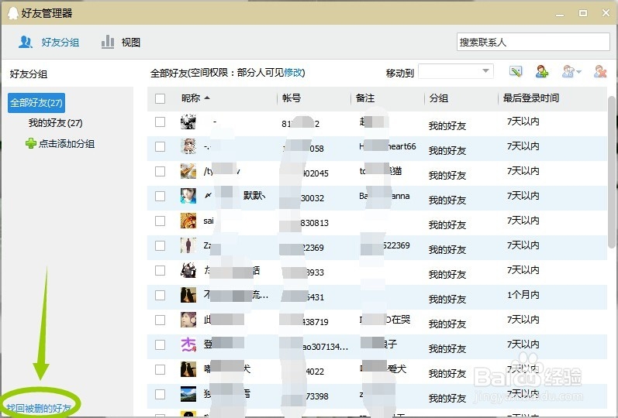Viewport: 618px width, 418px height.
Task: Click the 备注 column header
Action: tap(365, 98)
